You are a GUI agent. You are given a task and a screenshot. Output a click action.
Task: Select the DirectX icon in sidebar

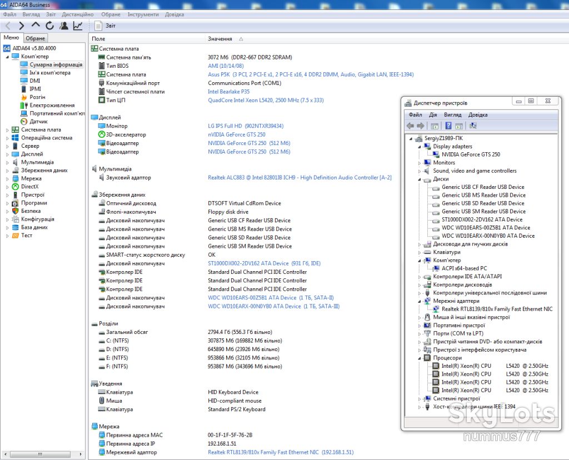click(x=15, y=187)
